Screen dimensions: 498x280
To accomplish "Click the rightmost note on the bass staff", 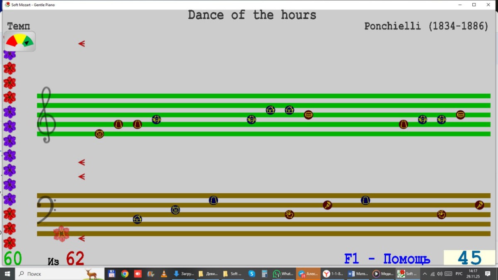I will coord(479,205).
